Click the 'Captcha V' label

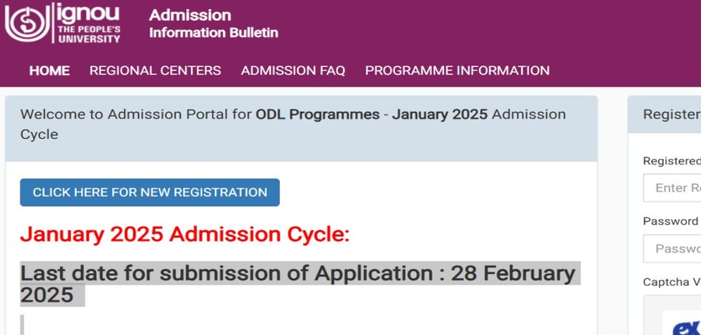click(671, 281)
